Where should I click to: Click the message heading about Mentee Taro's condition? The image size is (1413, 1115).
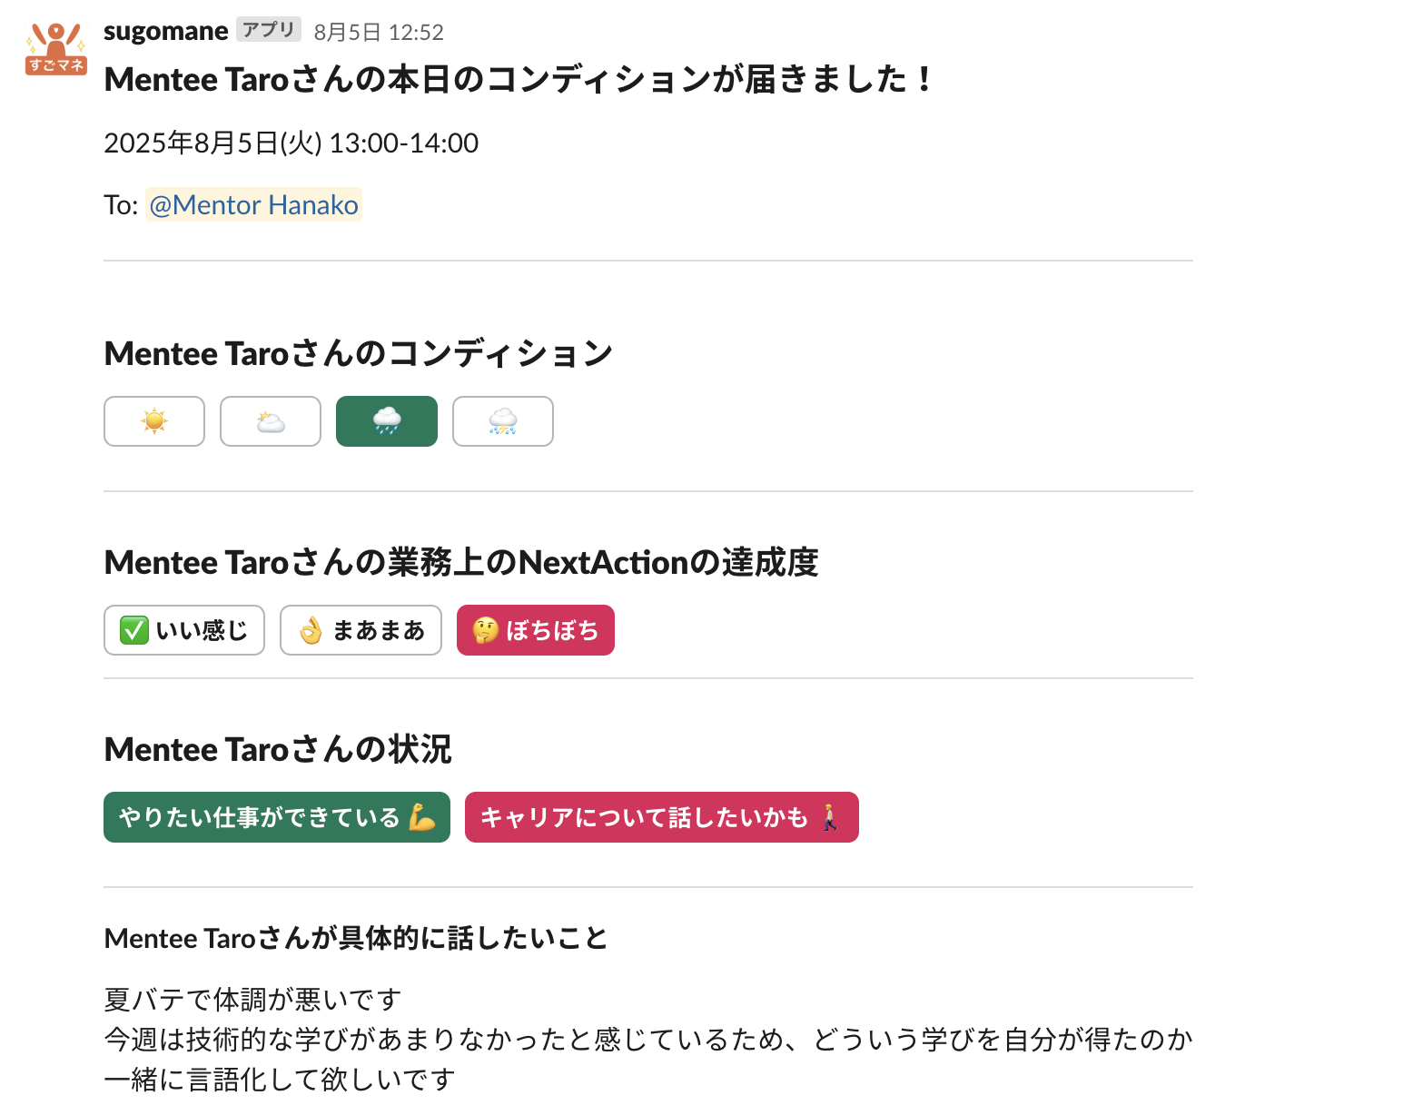tap(517, 79)
